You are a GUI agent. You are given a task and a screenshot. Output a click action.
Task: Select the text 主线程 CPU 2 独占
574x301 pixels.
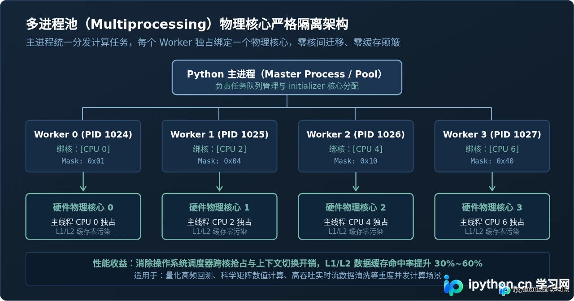pos(219,222)
